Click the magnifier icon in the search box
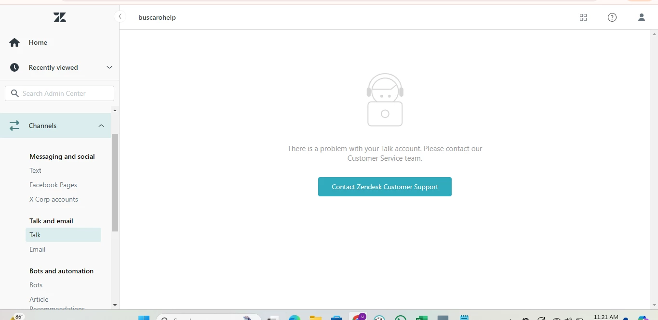 (15, 93)
